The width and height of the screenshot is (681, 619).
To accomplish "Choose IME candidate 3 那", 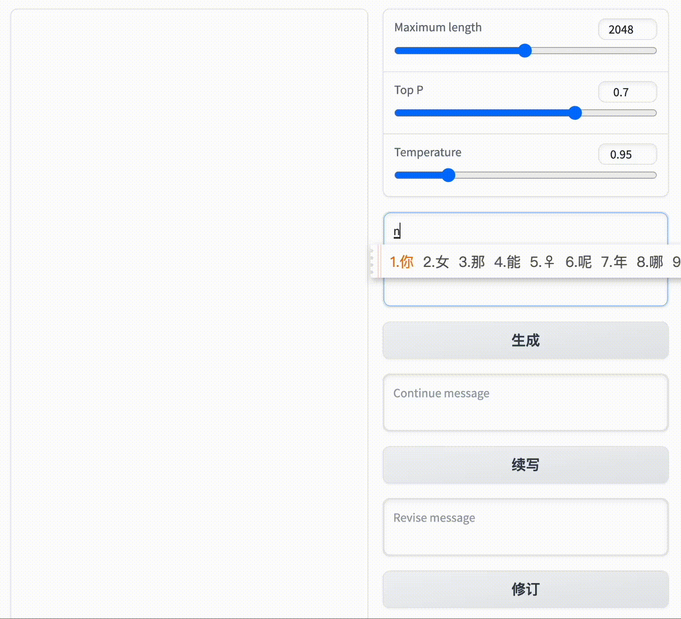I will [x=472, y=262].
